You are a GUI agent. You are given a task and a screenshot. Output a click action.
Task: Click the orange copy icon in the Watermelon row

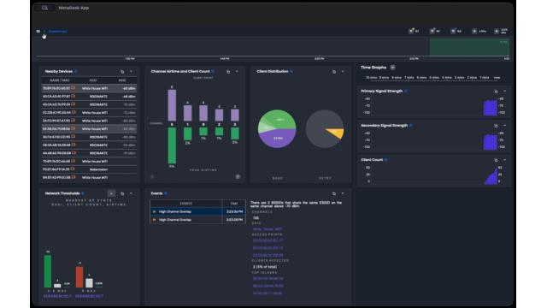pos(73,169)
